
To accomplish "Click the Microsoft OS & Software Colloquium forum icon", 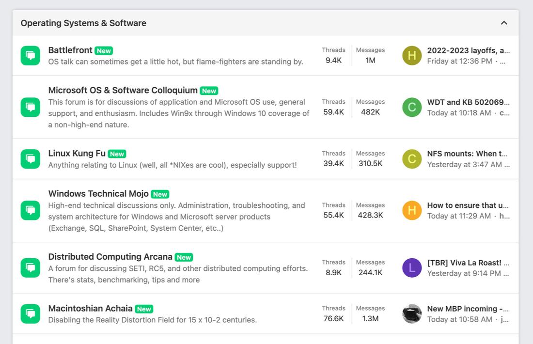I will pos(30,107).
